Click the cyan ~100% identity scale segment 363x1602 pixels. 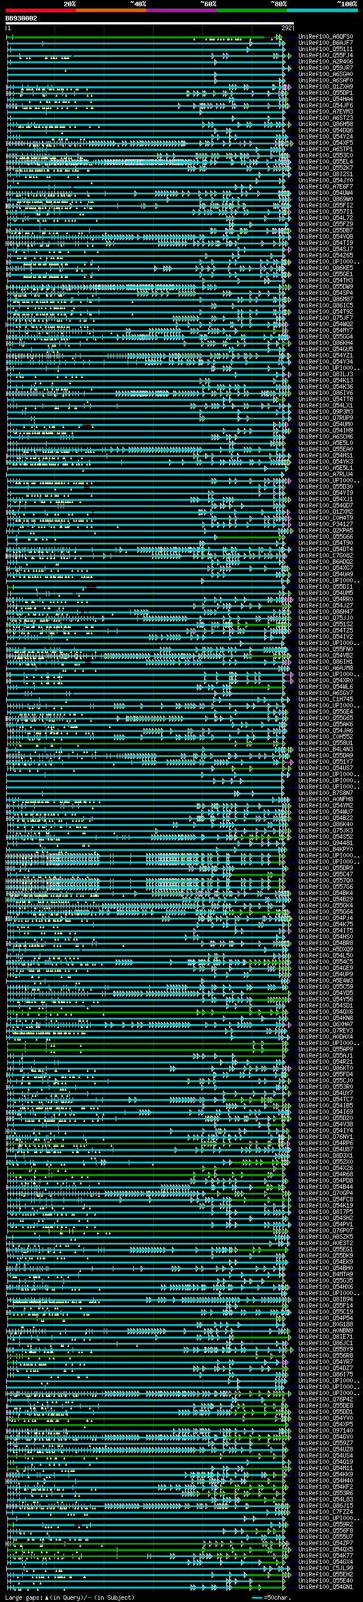click(322, 10)
